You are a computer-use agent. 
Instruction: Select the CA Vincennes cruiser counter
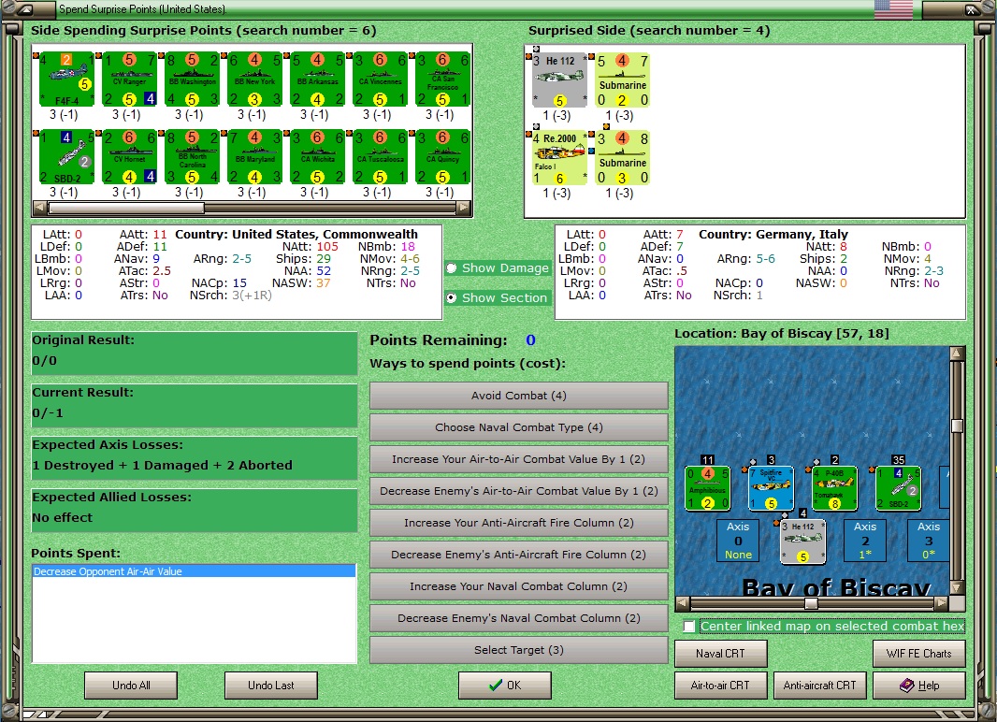pyautogui.click(x=380, y=79)
